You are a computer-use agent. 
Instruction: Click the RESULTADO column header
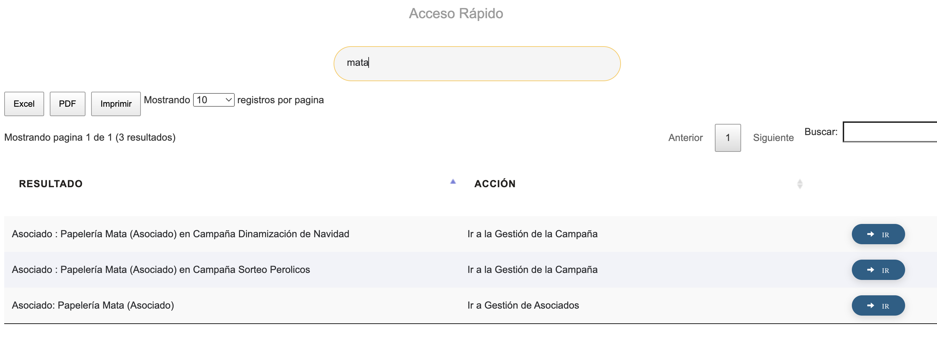click(x=51, y=184)
